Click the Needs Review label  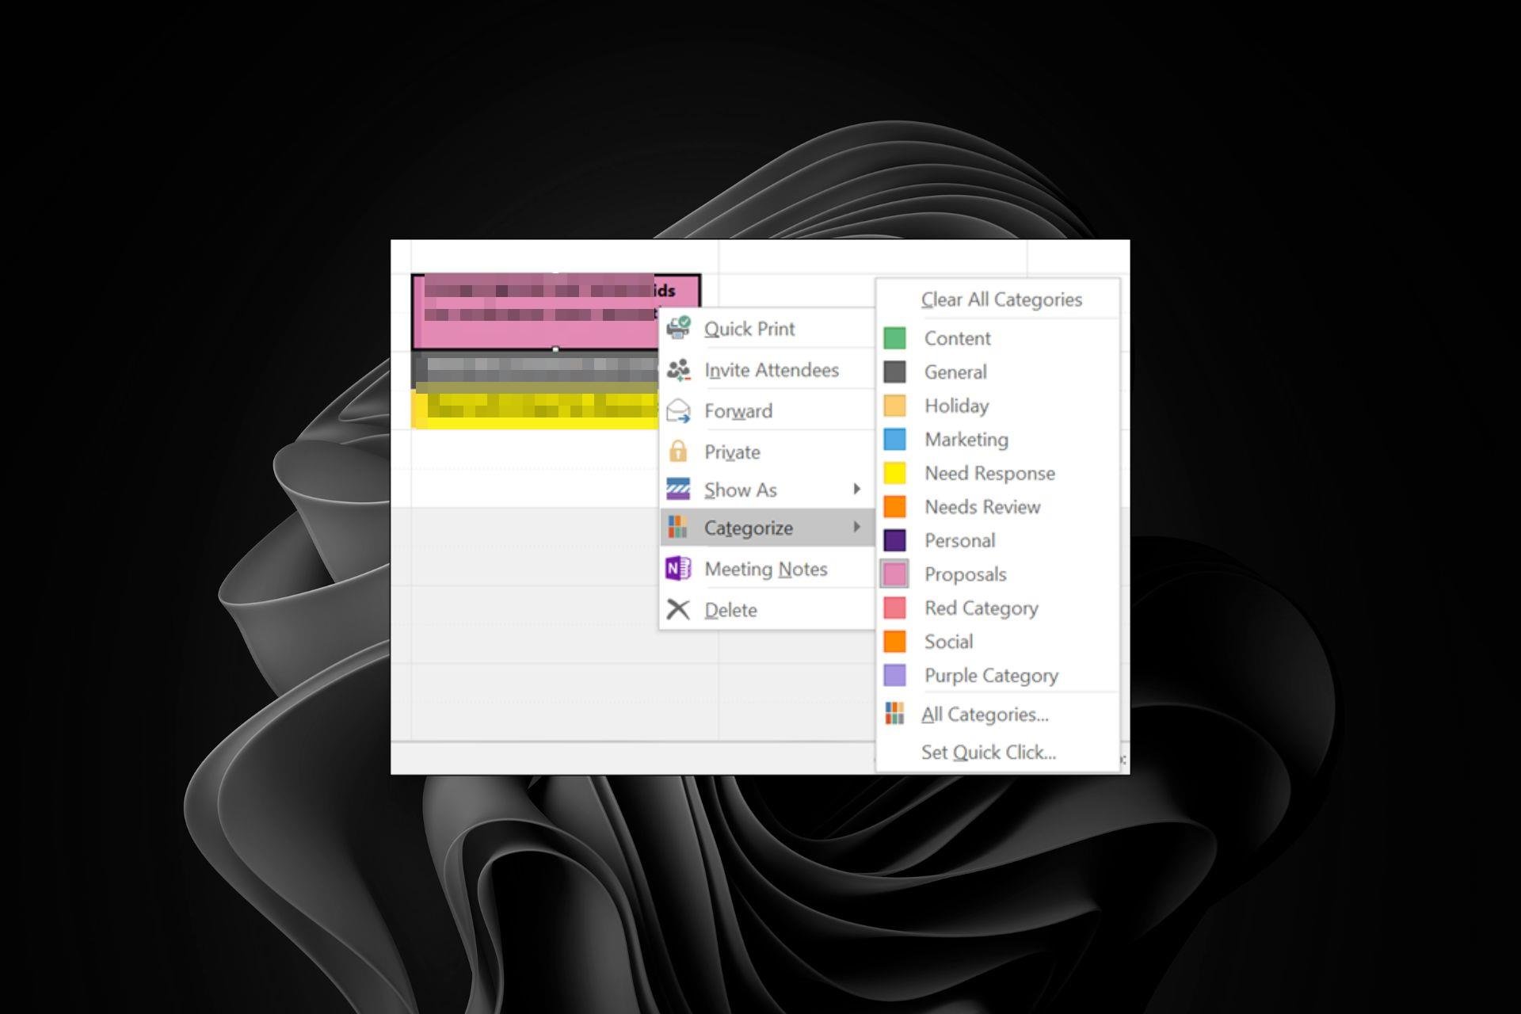pyautogui.click(x=982, y=507)
